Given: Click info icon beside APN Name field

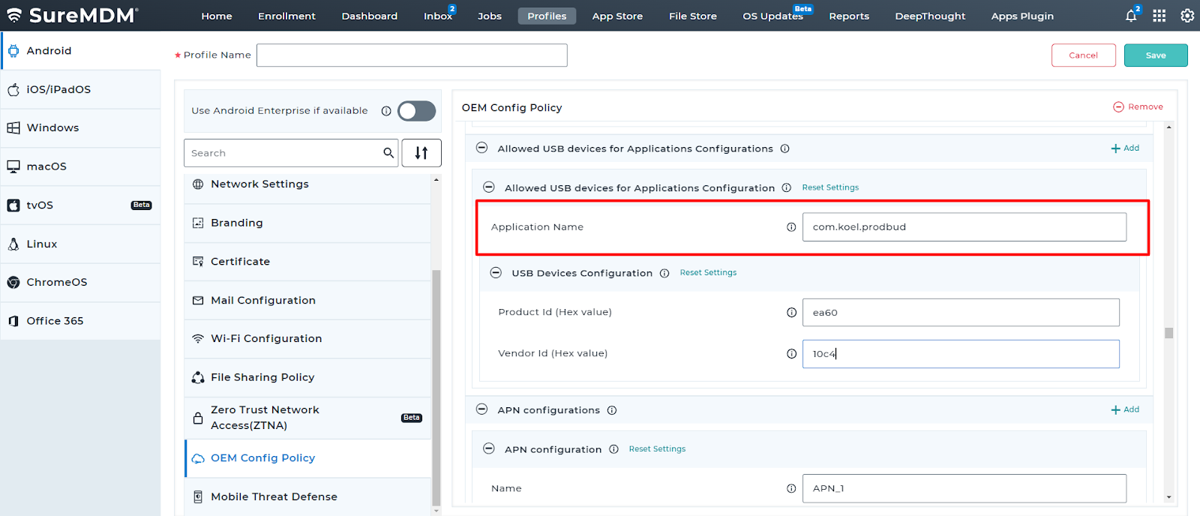Looking at the screenshot, I should coord(791,488).
